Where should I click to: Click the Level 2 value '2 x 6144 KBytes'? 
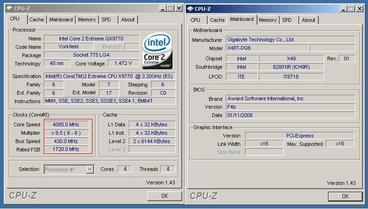[152, 141]
